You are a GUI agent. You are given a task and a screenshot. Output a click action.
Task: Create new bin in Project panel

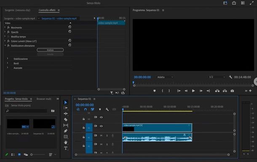53,111
